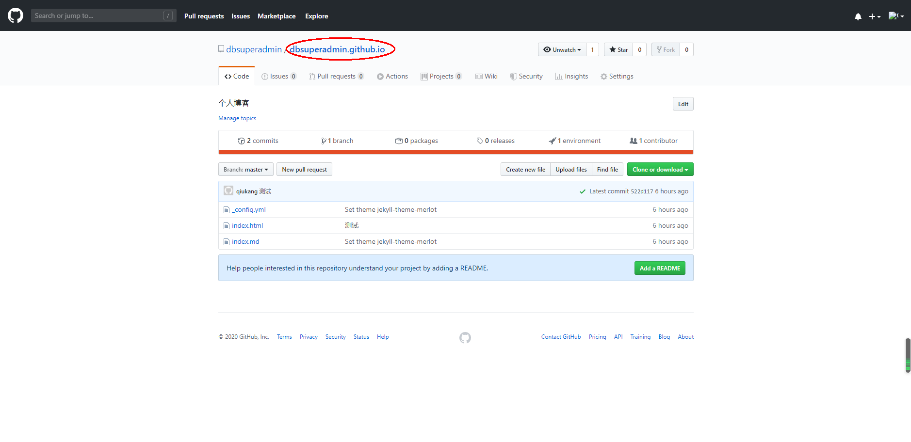The height and width of the screenshot is (442, 911).
Task: Click Add a README button
Action: click(x=660, y=268)
